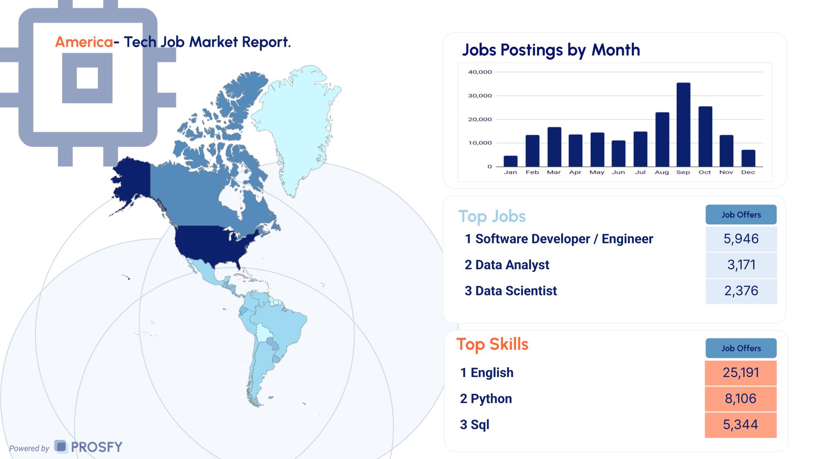Click the September bar in the chart
This screenshot has width=817, height=459.
pyautogui.click(x=683, y=125)
